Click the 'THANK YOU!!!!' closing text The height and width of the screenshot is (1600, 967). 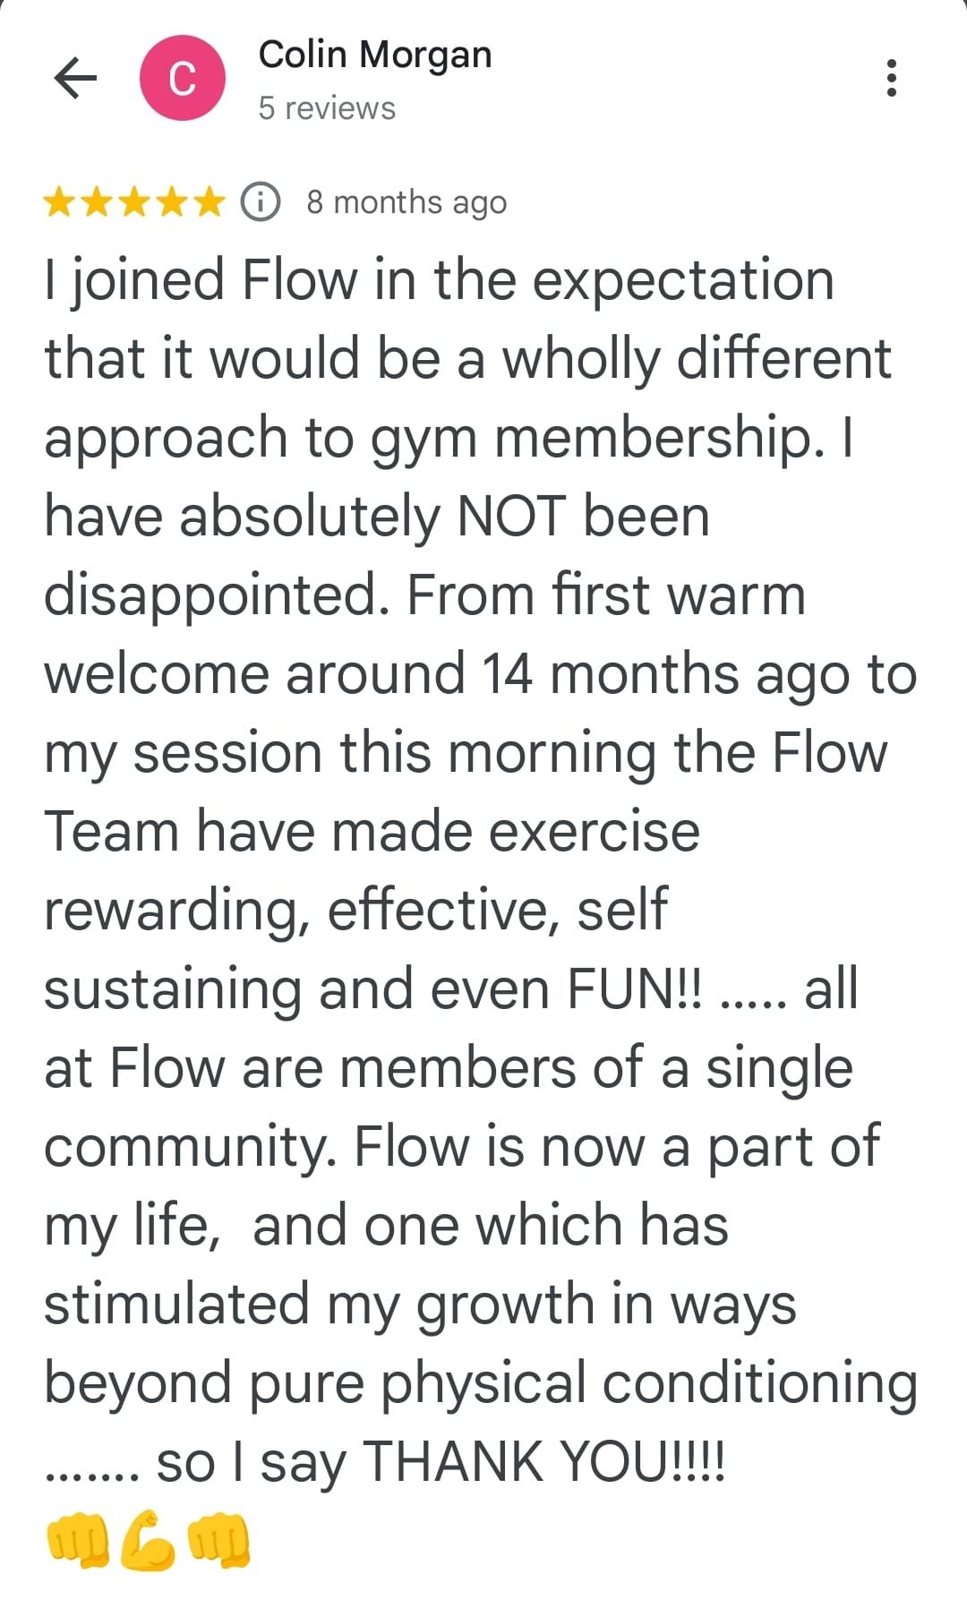[x=543, y=1462]
